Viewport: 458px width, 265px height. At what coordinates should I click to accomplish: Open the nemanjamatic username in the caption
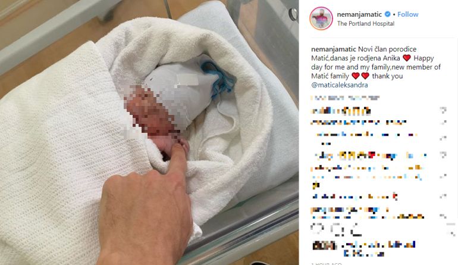pos(334,49)
